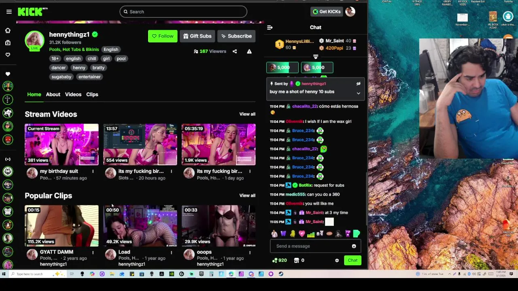View all Popular Clips link
518x291 pixels.
tap(247, 196)
